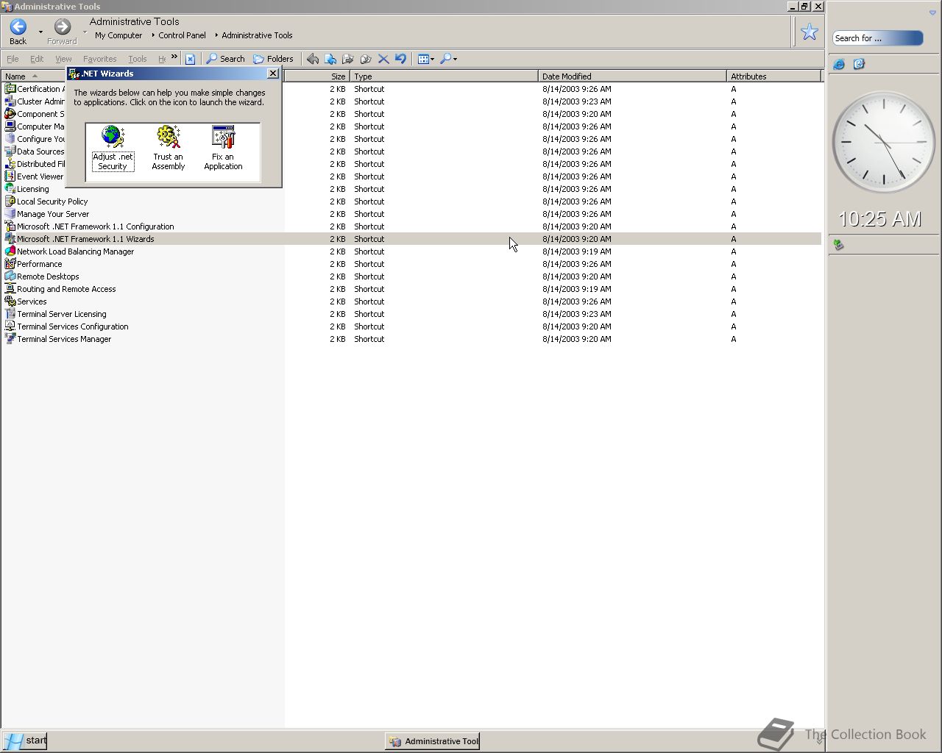The image size is (942, 753).
Task: Click the toolbar Back arrow icon
Action: pyautogui.click(x=313, y=59)
